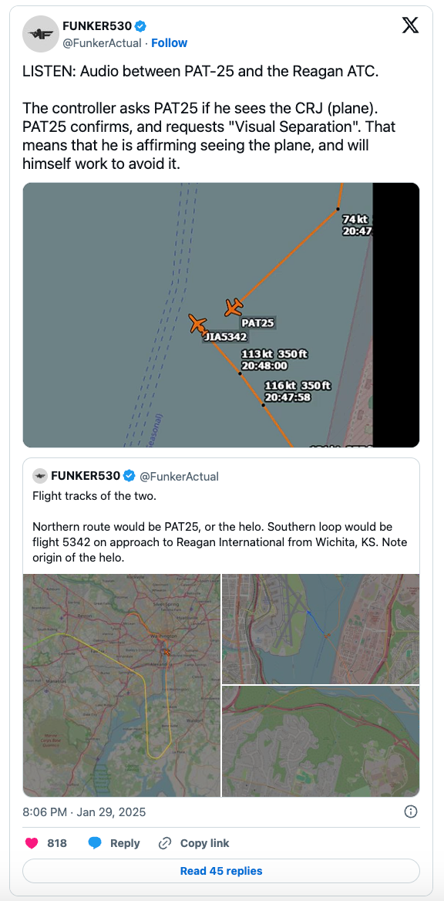Like the tweet with the heart icon
This screenshot has height=901, width=444.
(32, 843)
